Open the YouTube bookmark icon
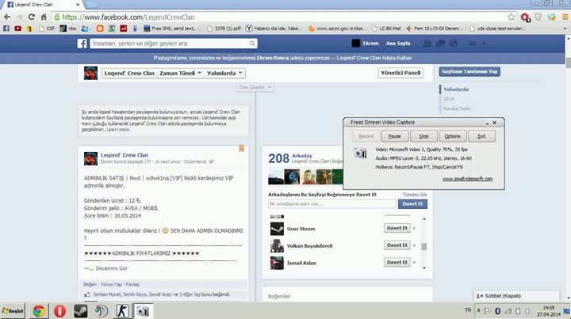 pyautogui.click(x=17, y=28)
